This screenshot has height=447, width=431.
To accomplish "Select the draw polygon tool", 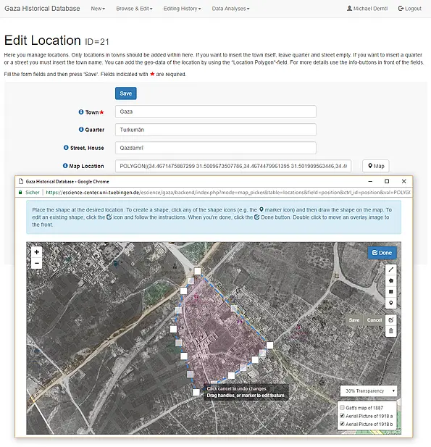I will click(391, 280).
